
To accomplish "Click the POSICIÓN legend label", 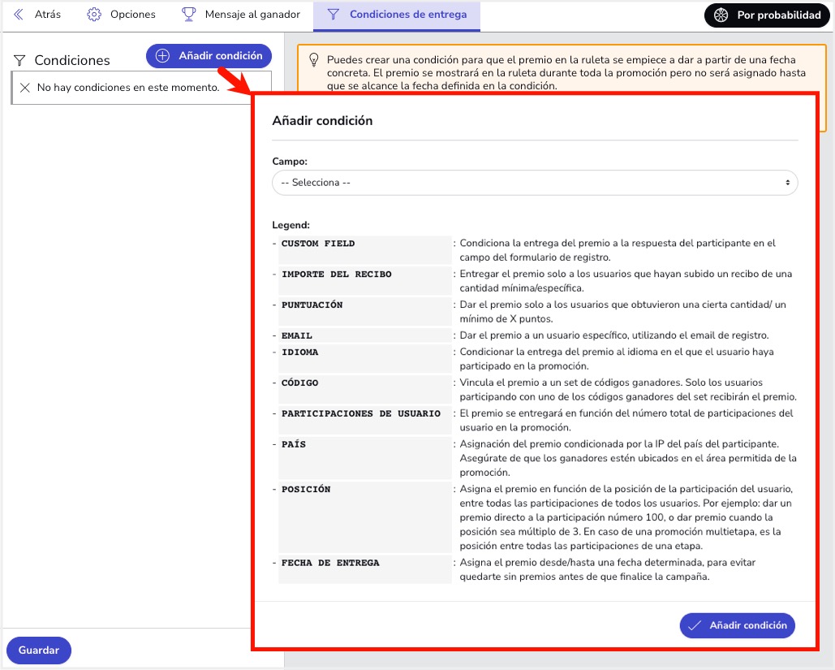I will (306, 490).
